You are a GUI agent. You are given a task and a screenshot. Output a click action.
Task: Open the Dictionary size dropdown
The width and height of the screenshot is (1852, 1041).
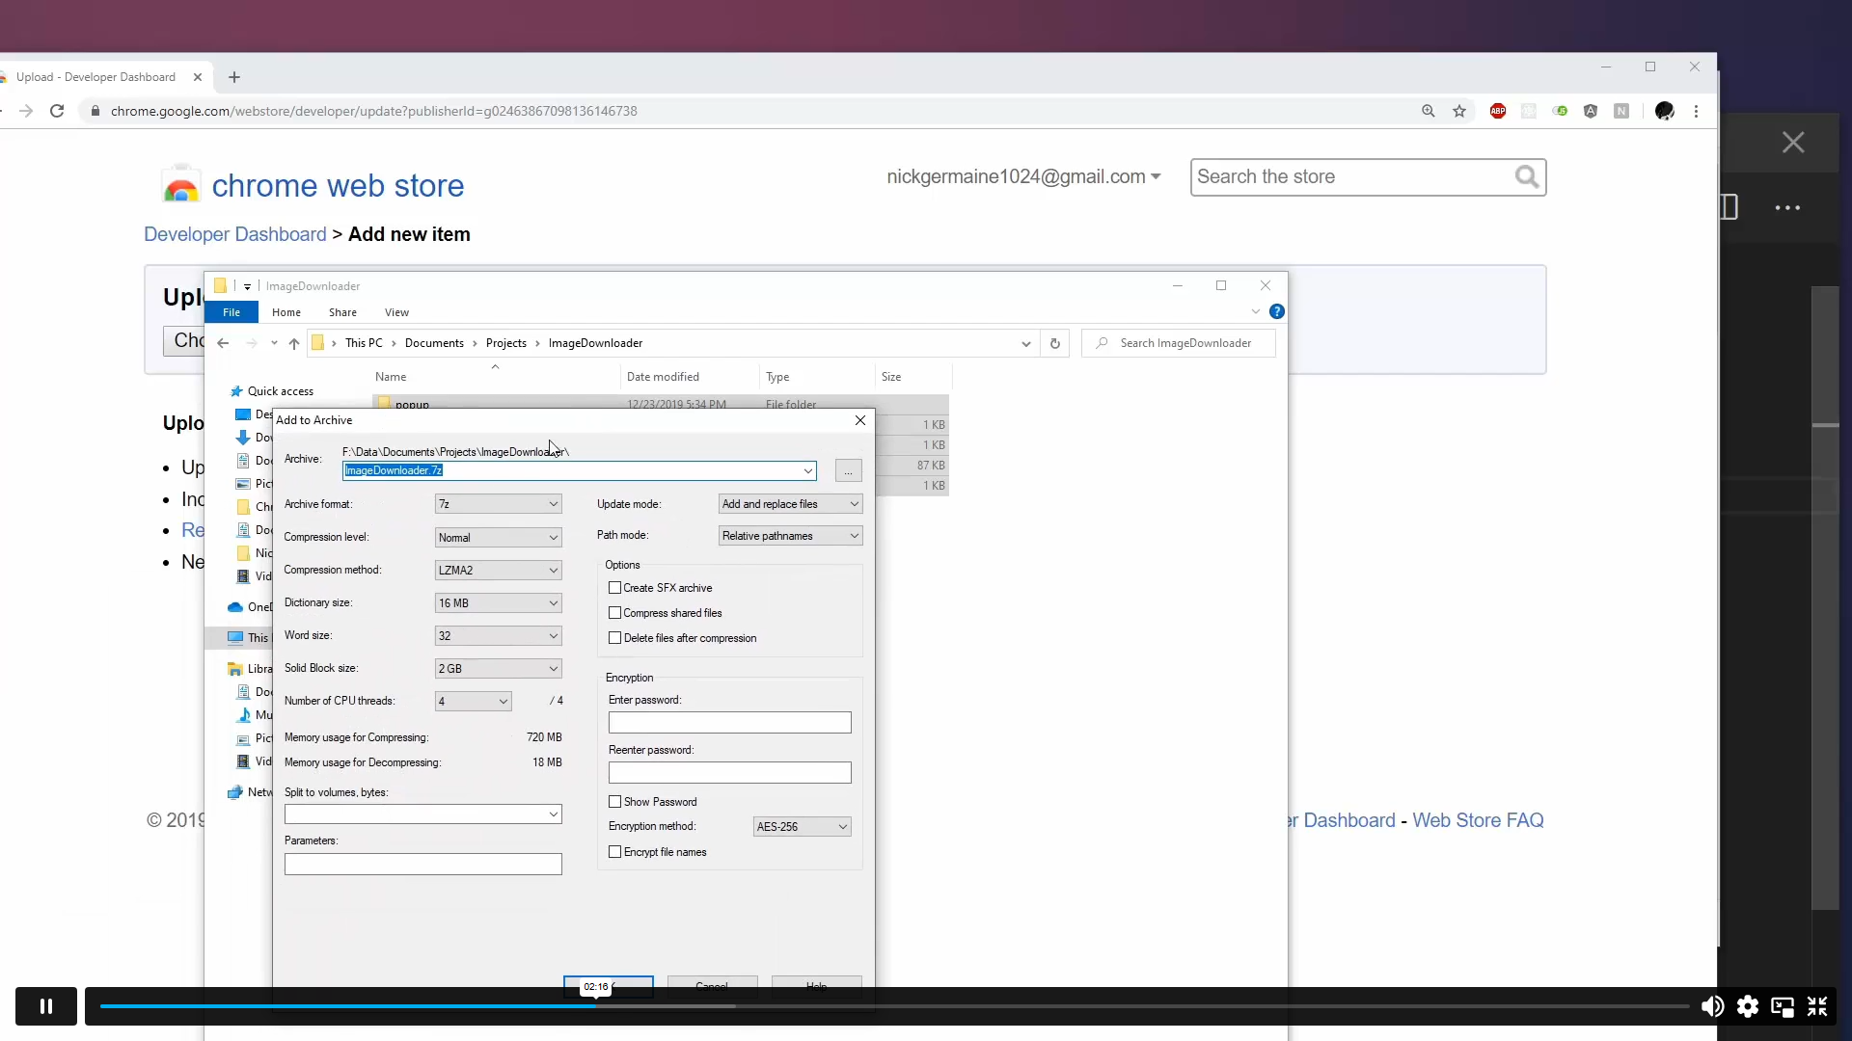(498, 603)
